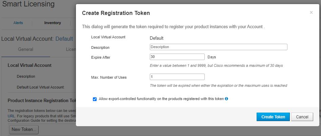Open the partially hidden Licenses tab
The height and width of the screenshot is (136, 321).
pos(71,50)
